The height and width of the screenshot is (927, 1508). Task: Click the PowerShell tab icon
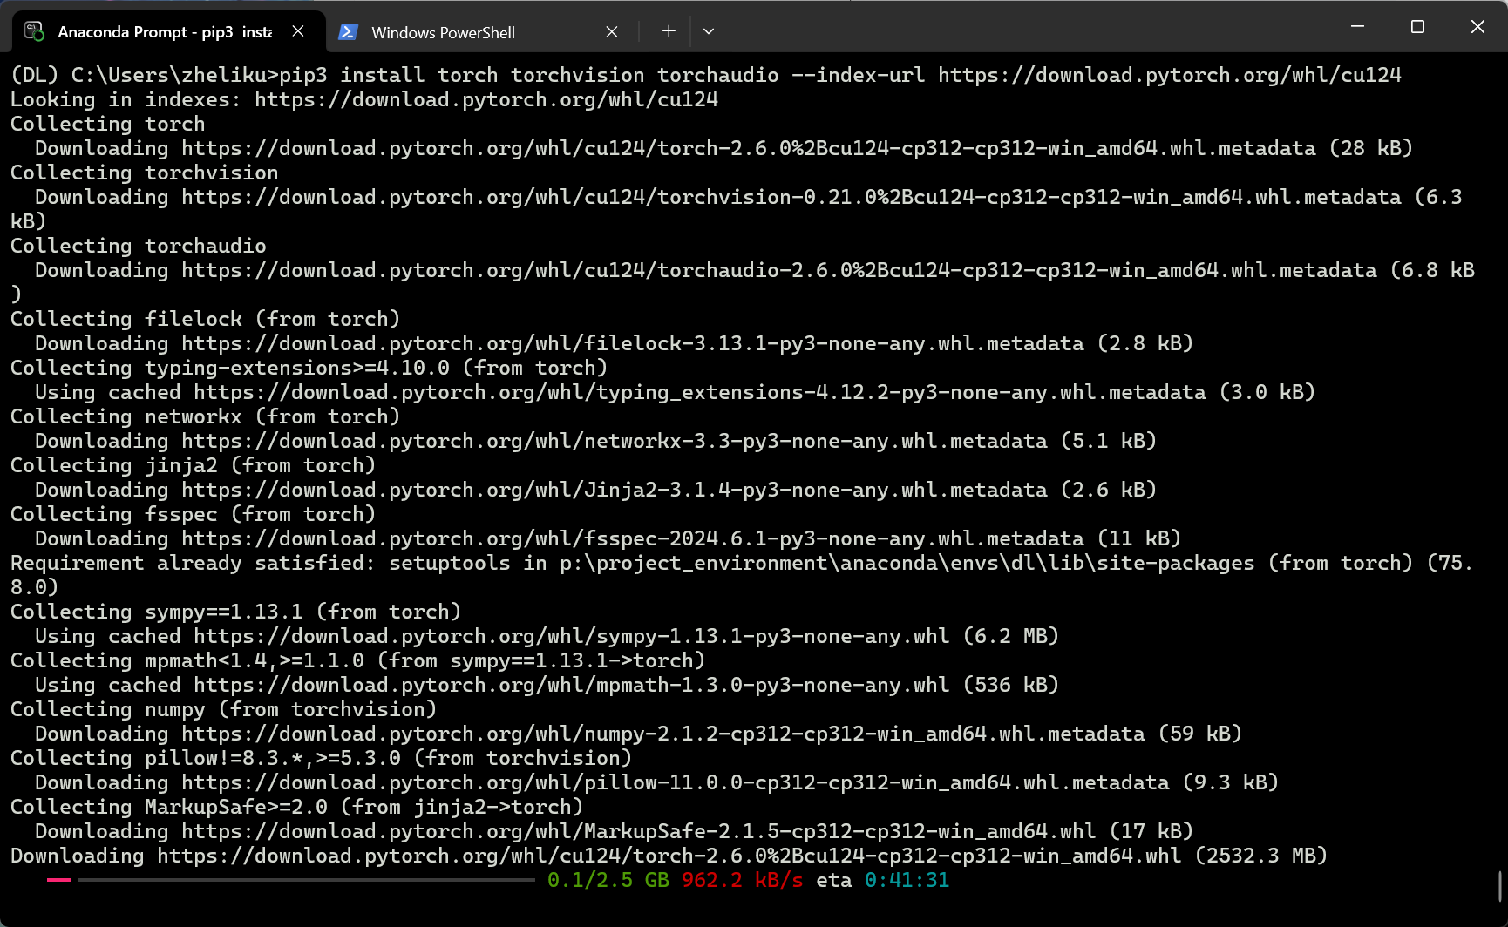tap(348, 32)
